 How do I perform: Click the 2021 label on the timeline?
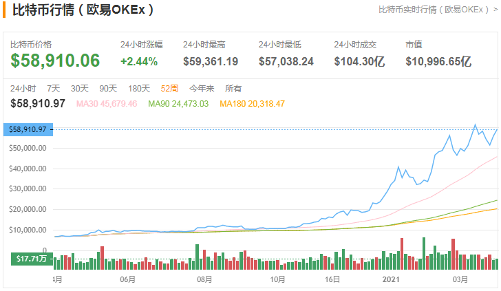(392, 280)
